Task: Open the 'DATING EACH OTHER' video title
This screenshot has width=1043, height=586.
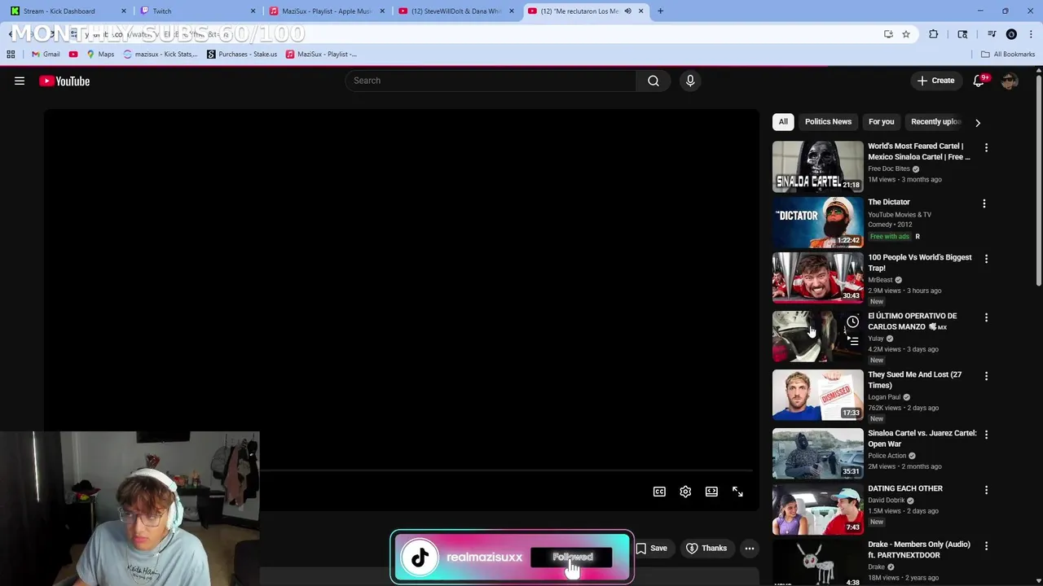Action: [x=905, y=488]
